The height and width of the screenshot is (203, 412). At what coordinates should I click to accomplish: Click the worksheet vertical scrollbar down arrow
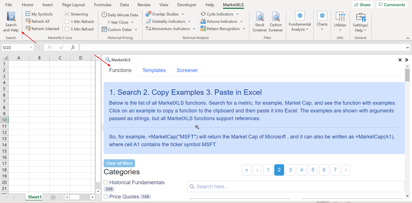[x=98, y=191]
